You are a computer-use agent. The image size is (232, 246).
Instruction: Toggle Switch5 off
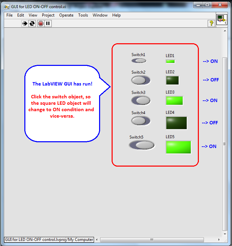142,145
